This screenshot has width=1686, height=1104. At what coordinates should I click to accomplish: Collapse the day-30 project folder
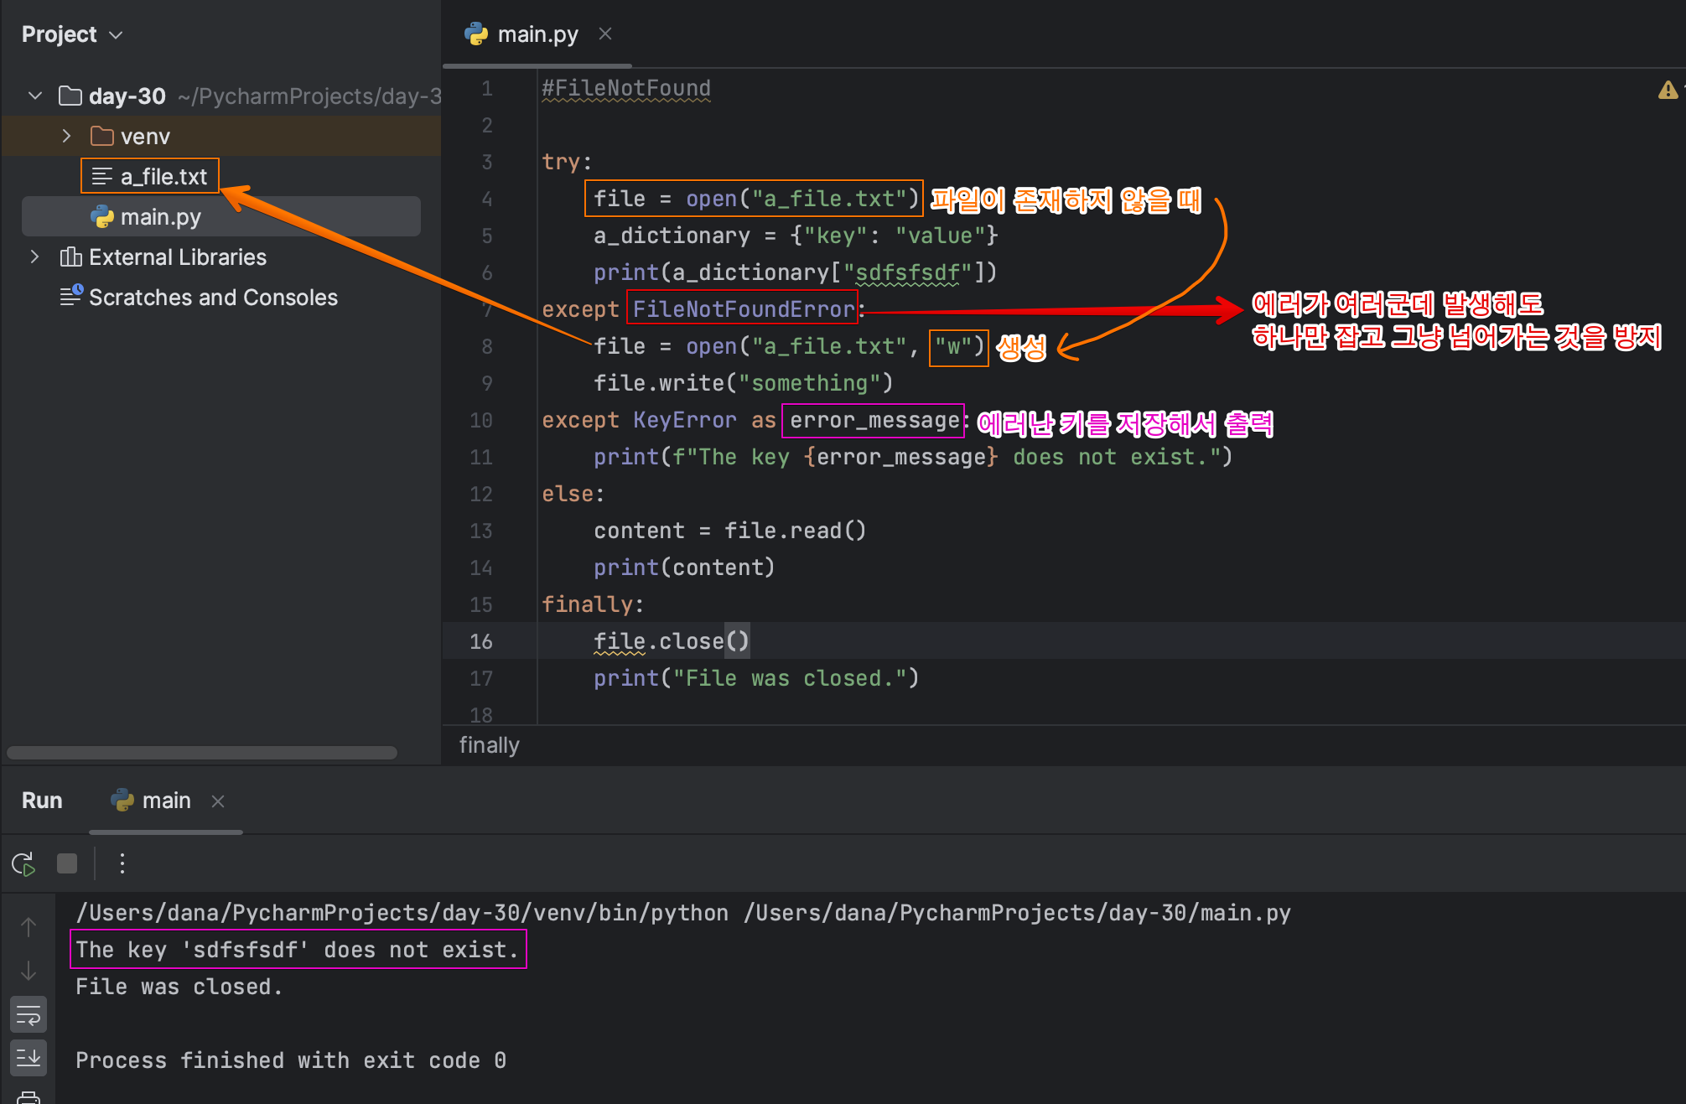coord(35,96)
